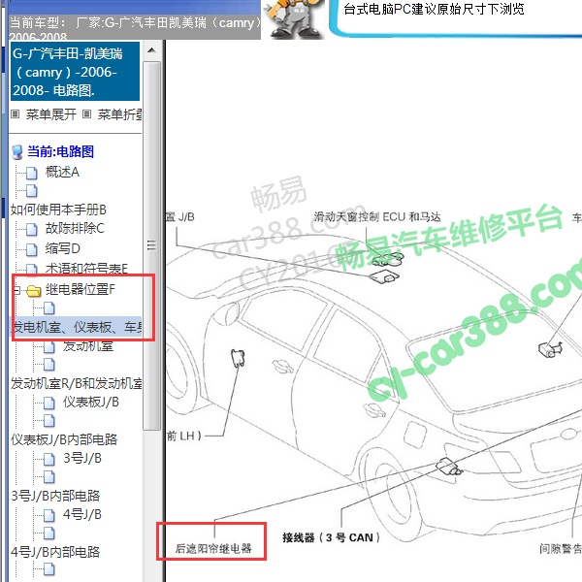The width and height of the screenshot is (582, 582).
Task: Click the page icon next to 4号J/B
Action: tap(49, 515)
